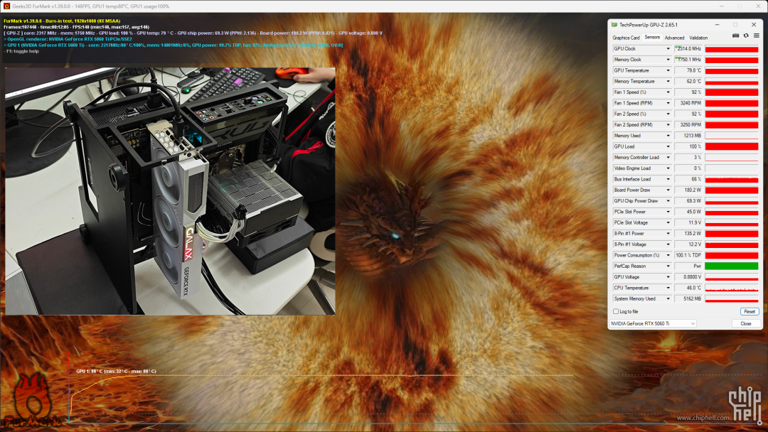Enable the Log to file checkbox
The image size is (768, 432).
(x=616, y=311)
